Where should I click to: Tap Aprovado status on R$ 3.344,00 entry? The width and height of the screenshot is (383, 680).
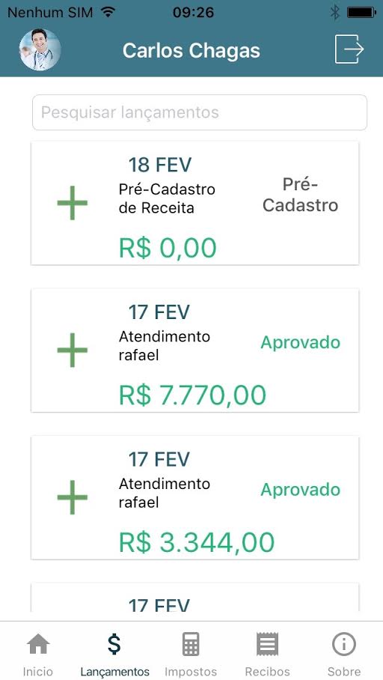[300, 490]
